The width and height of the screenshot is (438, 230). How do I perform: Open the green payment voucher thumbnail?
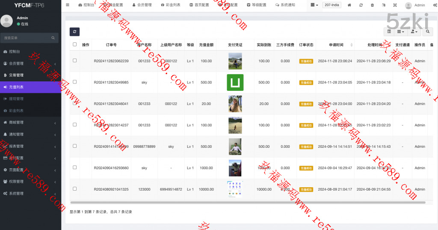(x=235, y=82)
